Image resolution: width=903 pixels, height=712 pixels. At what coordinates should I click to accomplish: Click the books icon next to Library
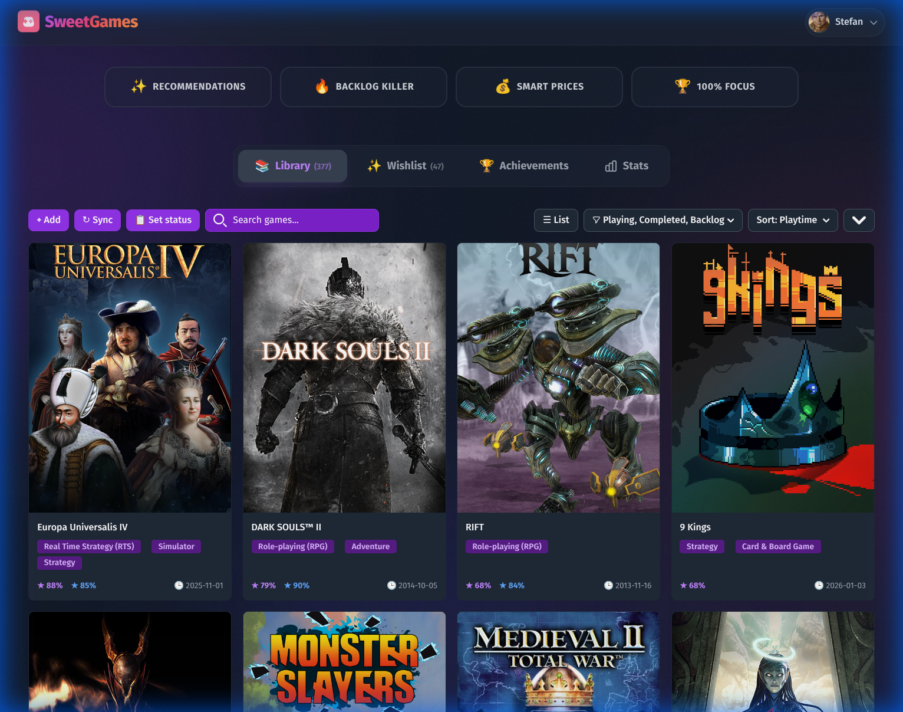[261, 166]
